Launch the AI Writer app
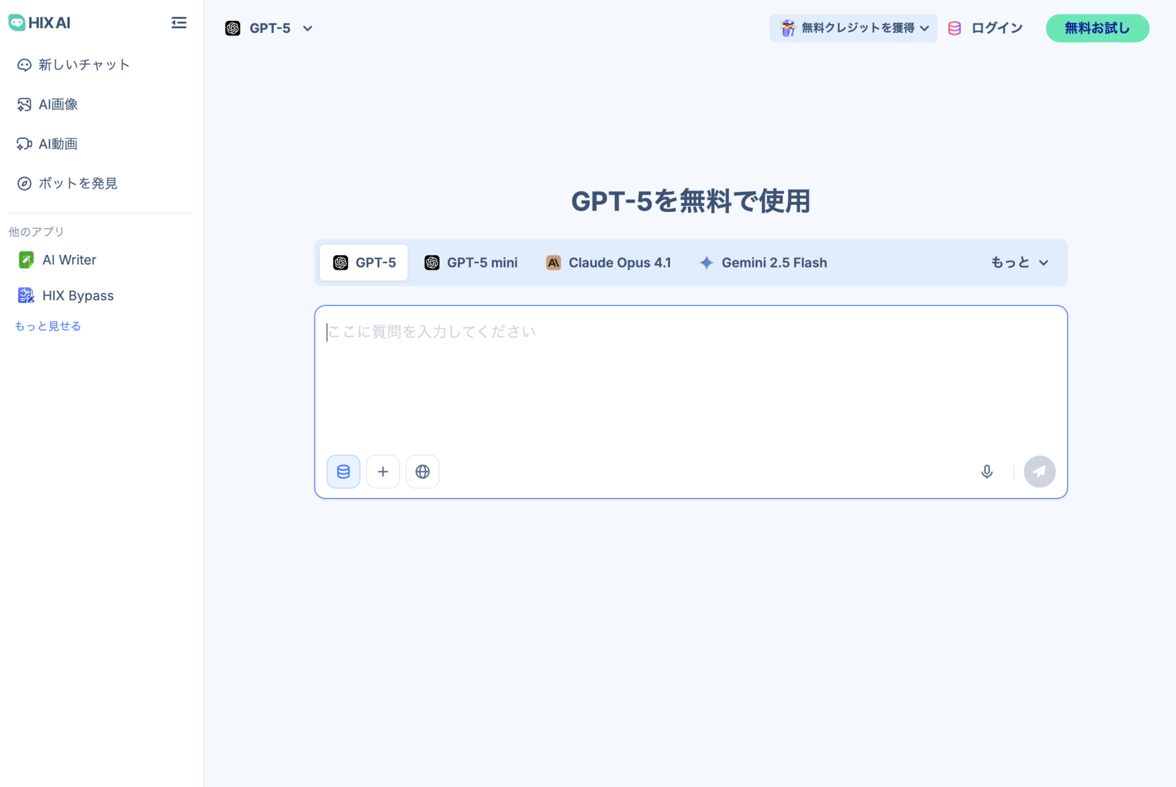1176x787 pixels. (69, 259)
